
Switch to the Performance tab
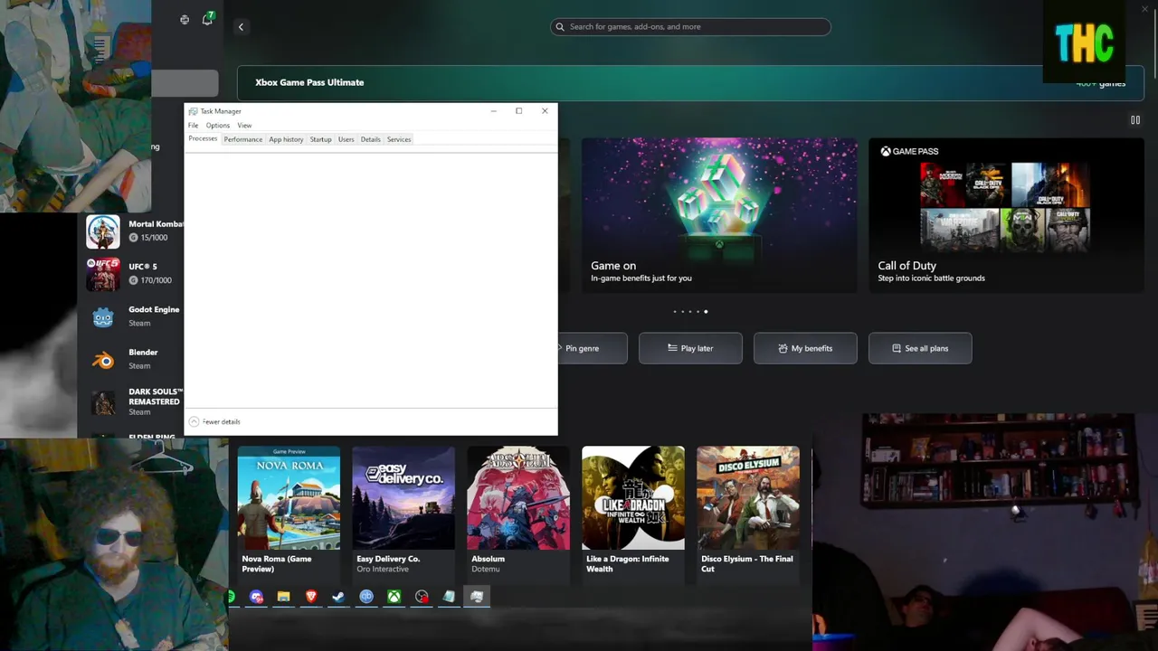243,139
